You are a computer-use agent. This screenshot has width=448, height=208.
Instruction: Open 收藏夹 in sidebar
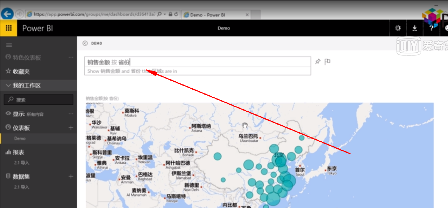[21, 72]
